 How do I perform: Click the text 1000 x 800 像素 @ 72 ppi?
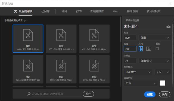[x=28, y=49]
